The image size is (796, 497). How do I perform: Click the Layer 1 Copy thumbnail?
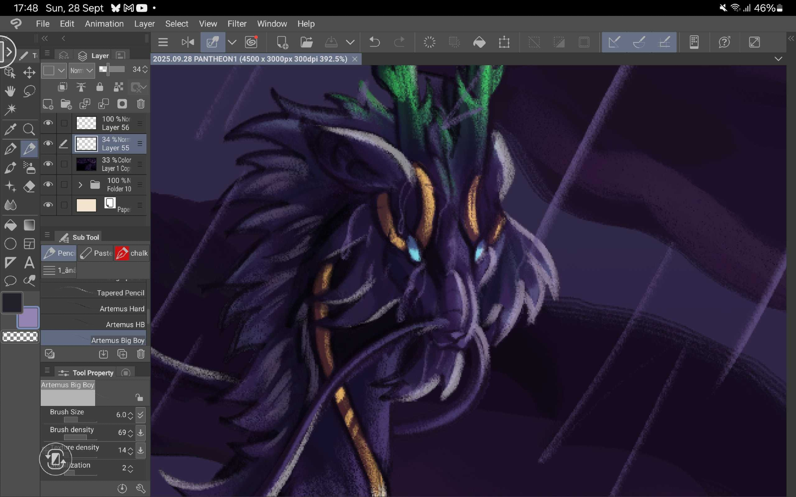pyautogui.click(x=86, y=164)
